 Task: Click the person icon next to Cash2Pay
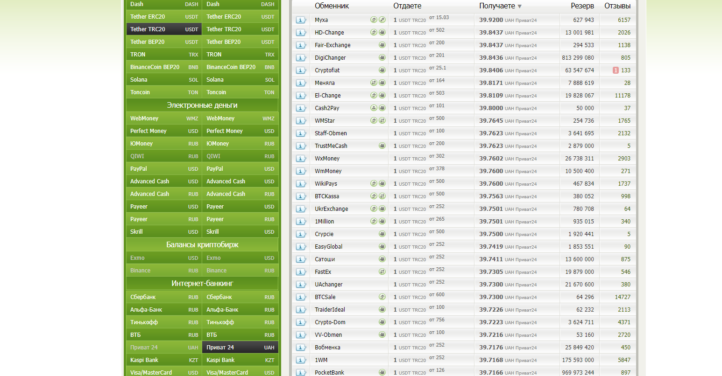[x=374, y=108]
